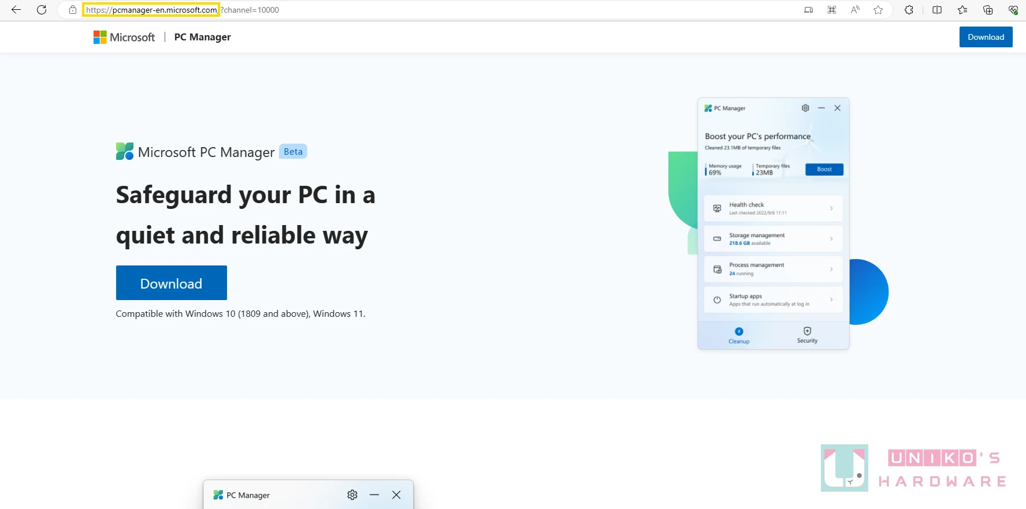Open browser Extensions puzzle icon
The height and width of the screenshot is (509, 1026).
pyautogui.click(x=909, y=10)
